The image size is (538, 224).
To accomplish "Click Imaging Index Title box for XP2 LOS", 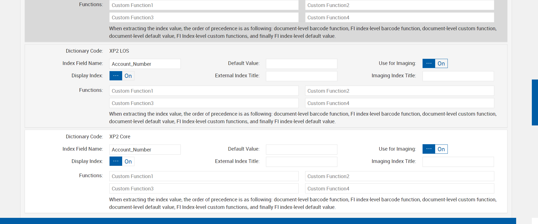I will [458, 76].
